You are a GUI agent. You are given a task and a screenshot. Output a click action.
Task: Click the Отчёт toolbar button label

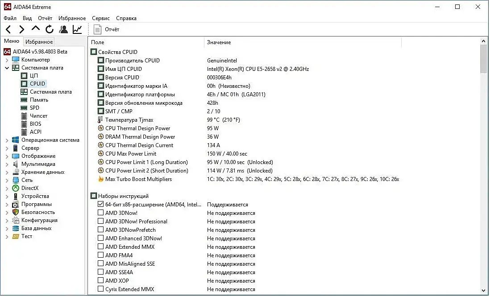(112, 29)
